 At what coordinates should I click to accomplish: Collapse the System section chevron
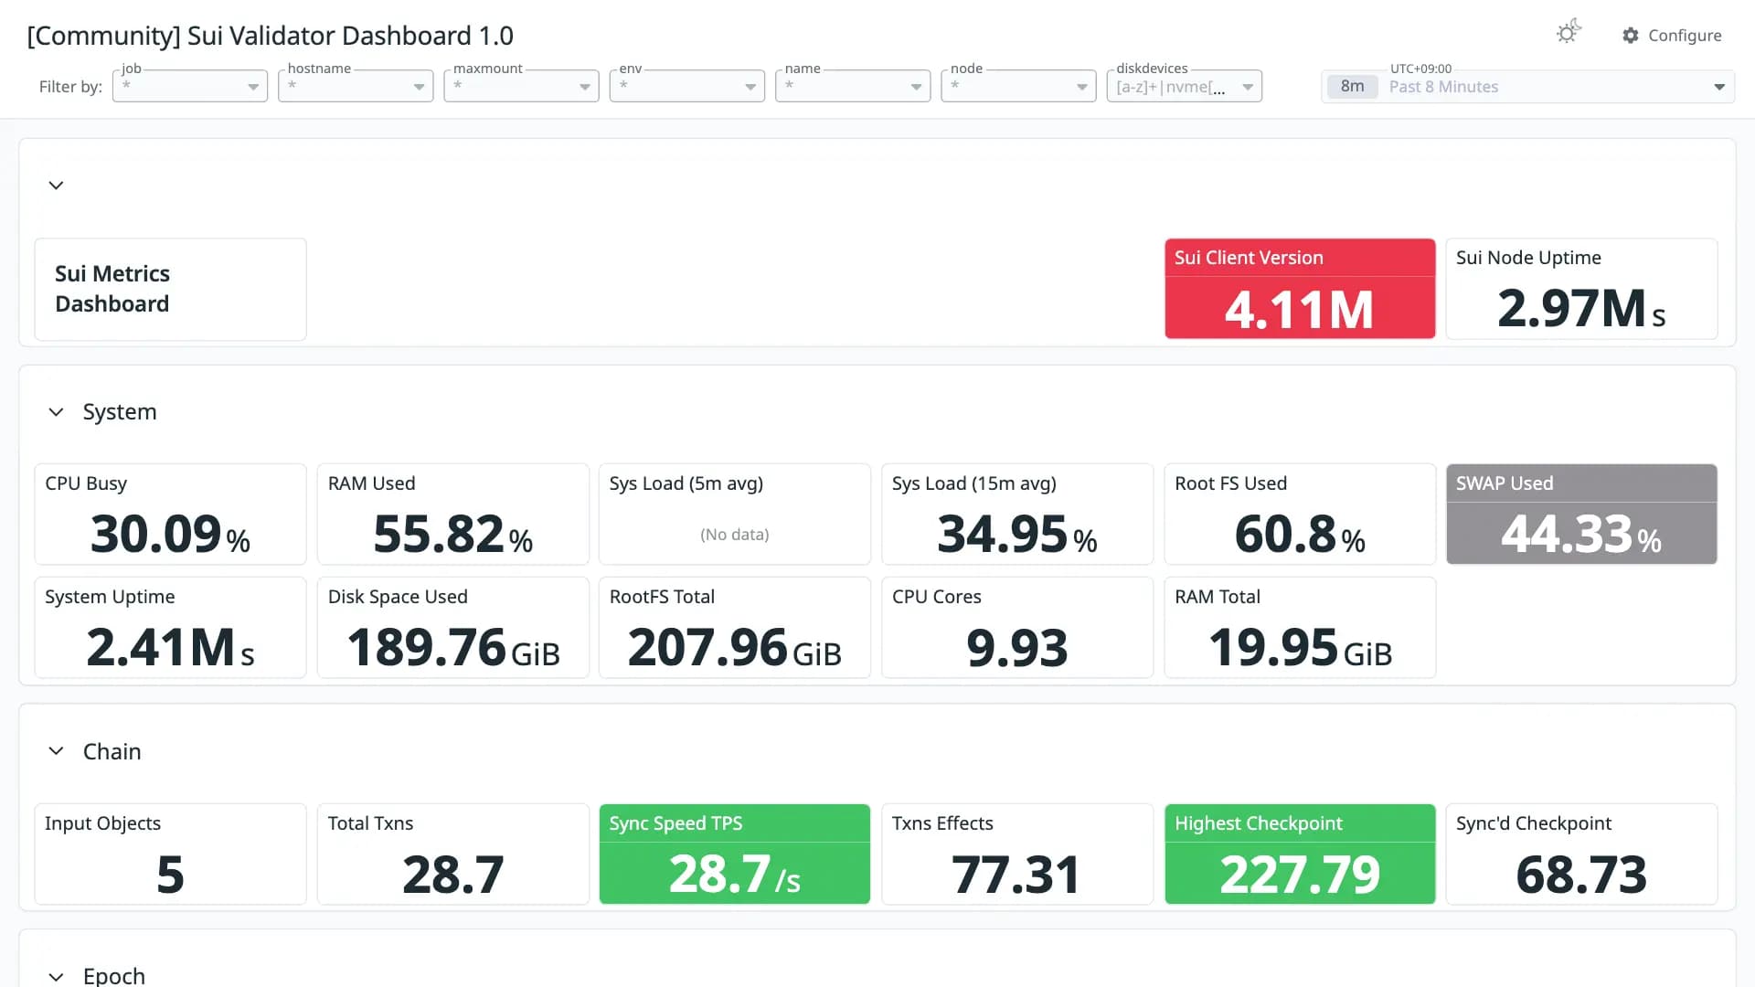56,412
